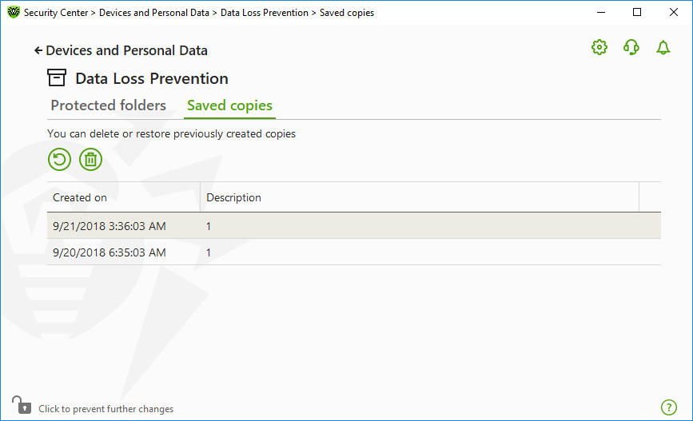Maximize the Security Center window
693x421 pixels.
[637, 12]
